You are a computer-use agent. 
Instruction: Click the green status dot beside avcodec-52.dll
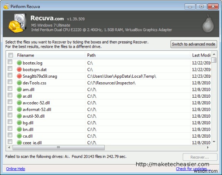tap(19, 103)
